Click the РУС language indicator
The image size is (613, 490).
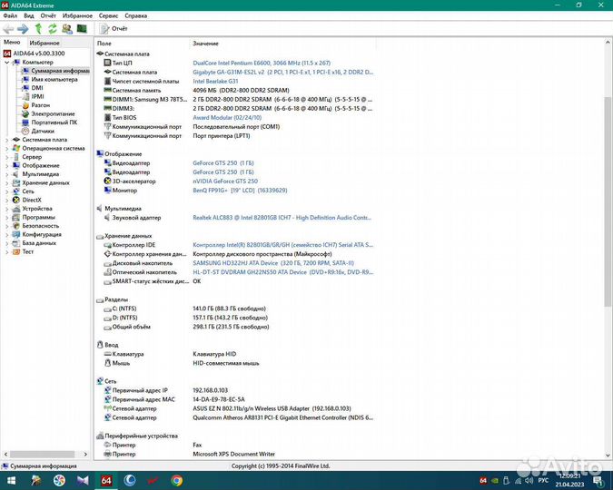543,480
